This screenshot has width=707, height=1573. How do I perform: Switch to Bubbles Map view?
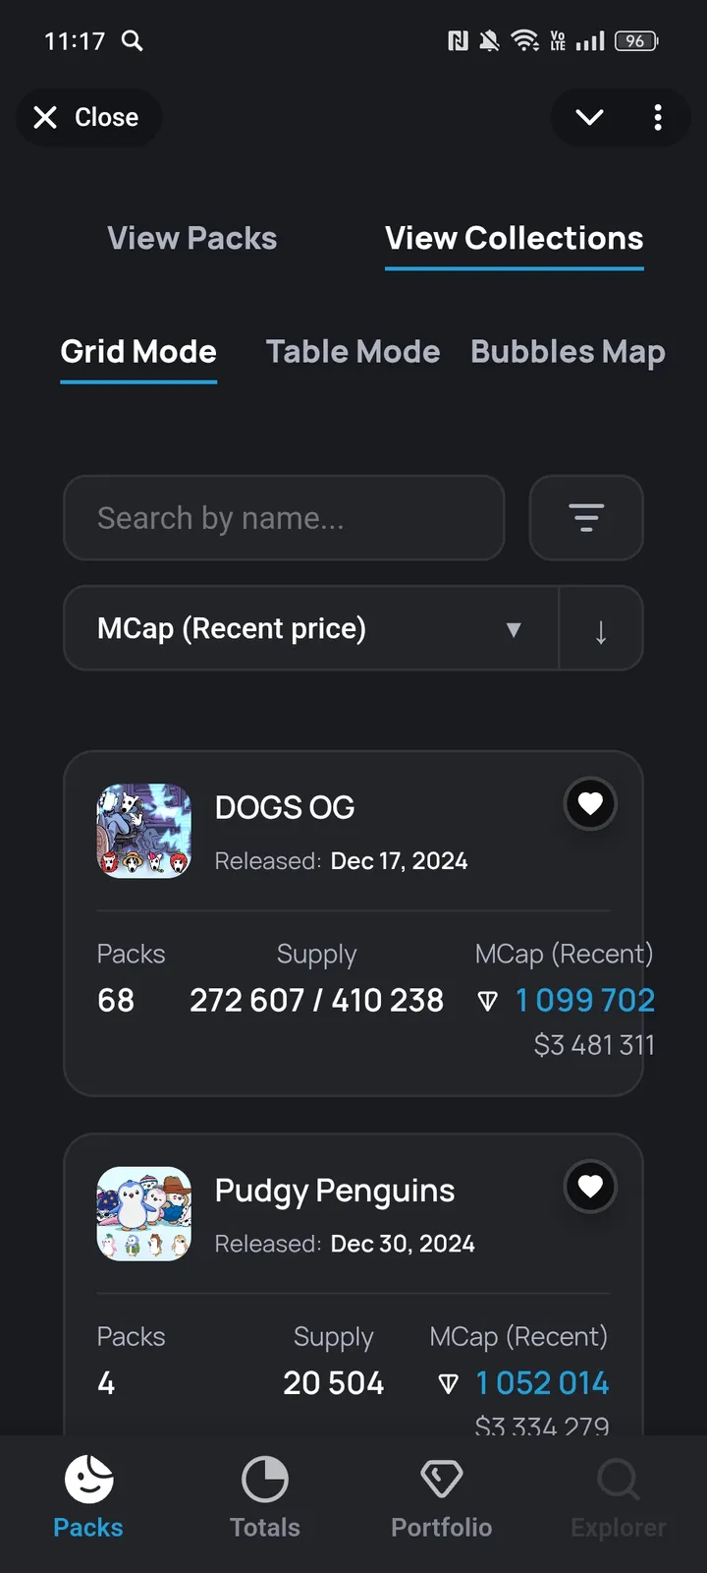[568, 352]
